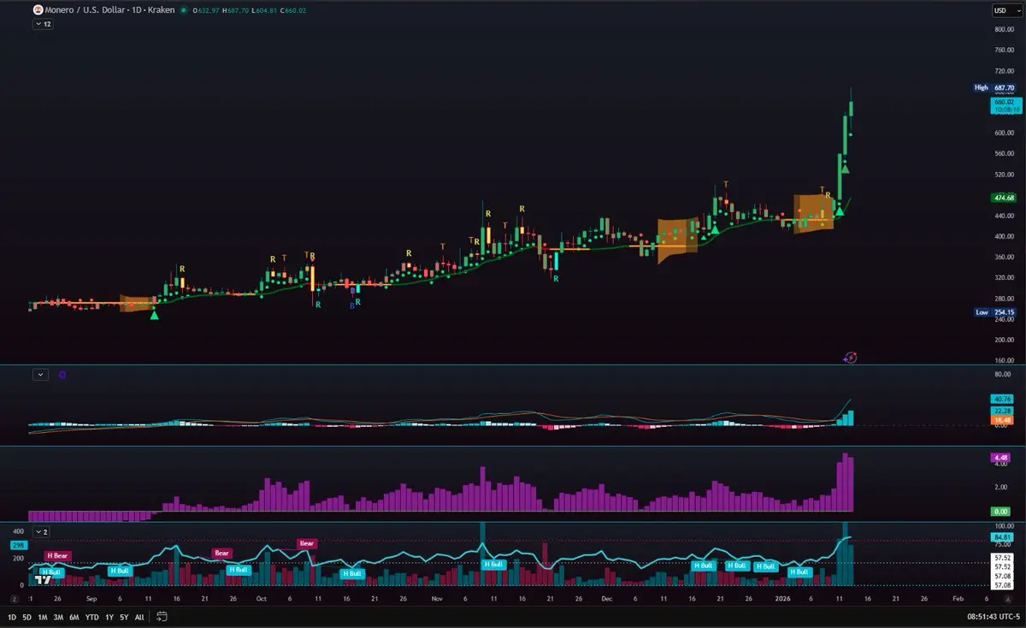Viewport: 1026px width, 628px height.
Task: Select the 6M time range
Action: click(x=74, y=616)
